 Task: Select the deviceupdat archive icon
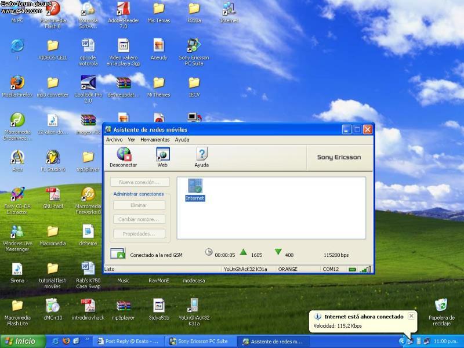point(124,87)
